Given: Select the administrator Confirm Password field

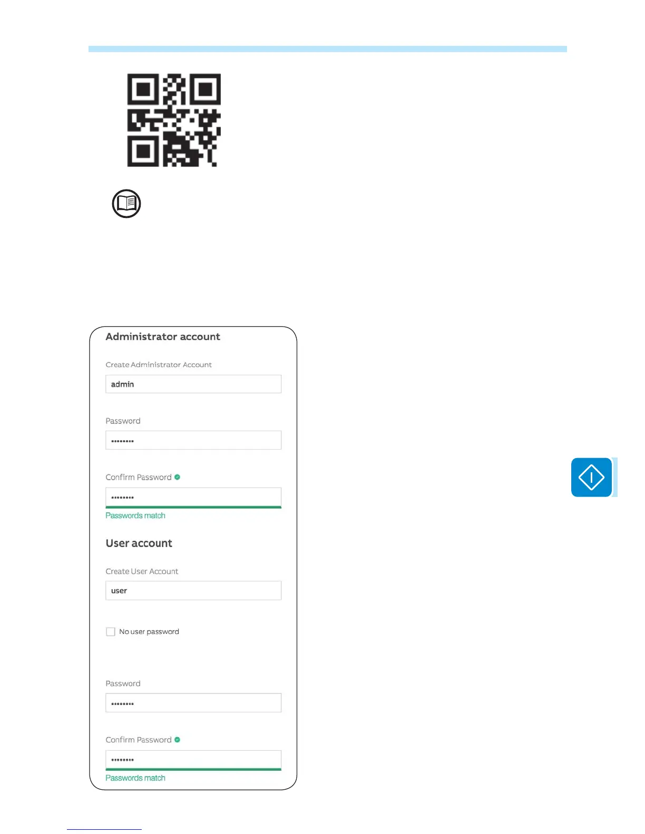Looking at the screenshot, I should (x=193, y=497).
